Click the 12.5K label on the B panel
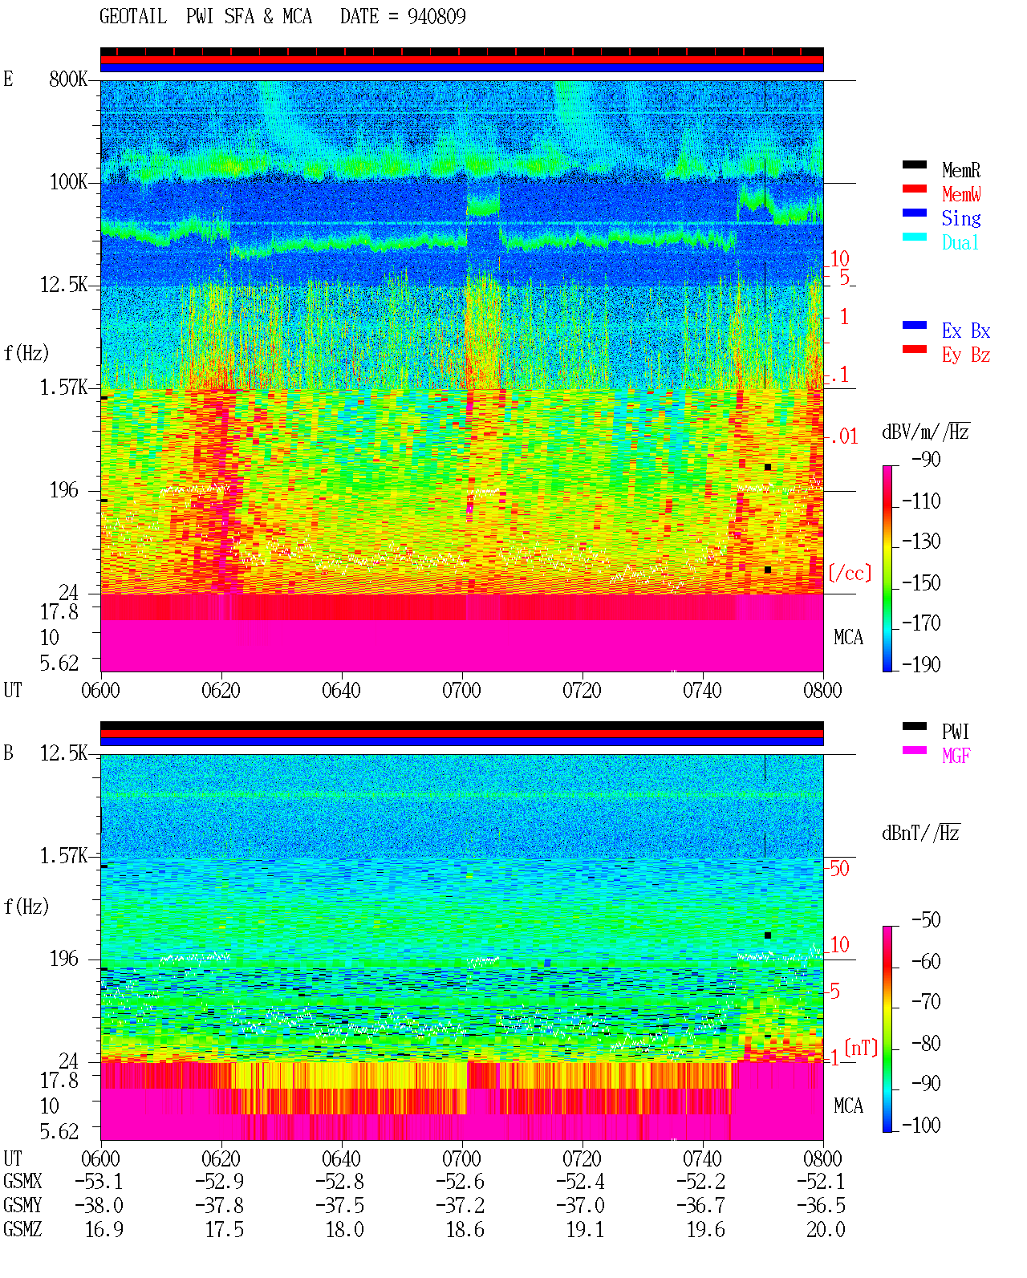 point(63,753)
